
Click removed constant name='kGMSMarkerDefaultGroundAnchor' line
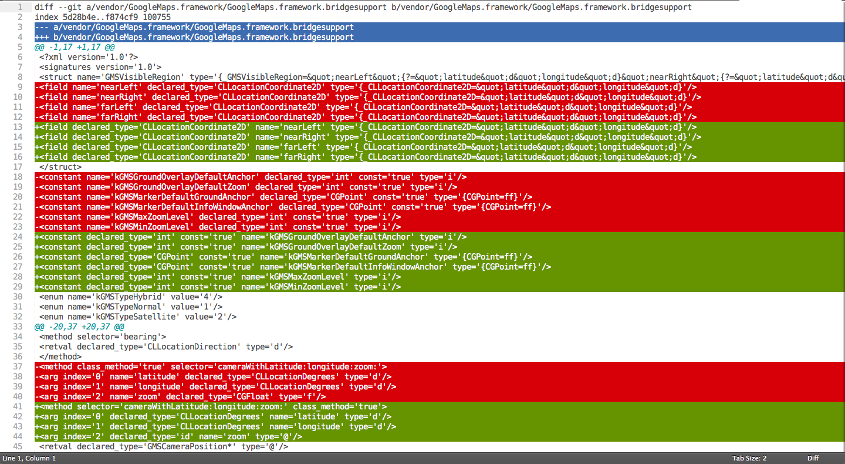pos(440,197)
